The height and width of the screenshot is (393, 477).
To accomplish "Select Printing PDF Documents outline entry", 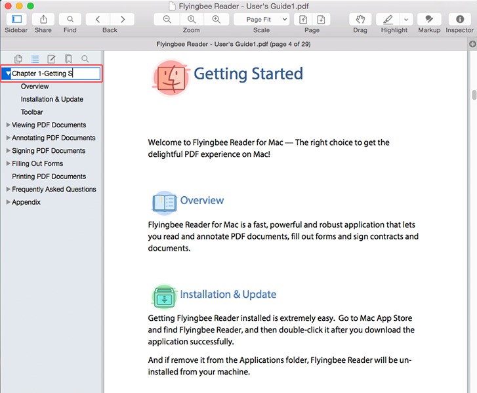I will [49, 176].
